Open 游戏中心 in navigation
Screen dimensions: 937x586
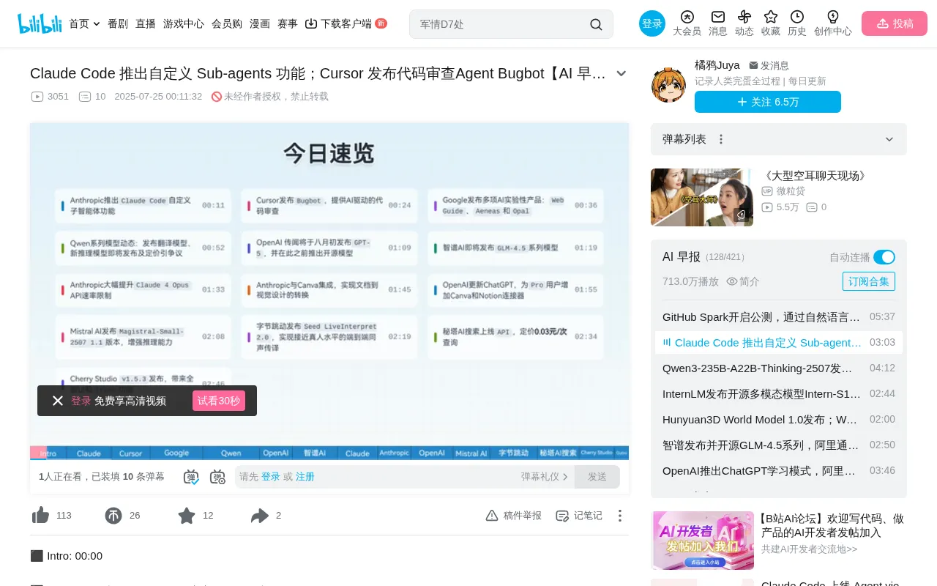click(184, 23)
